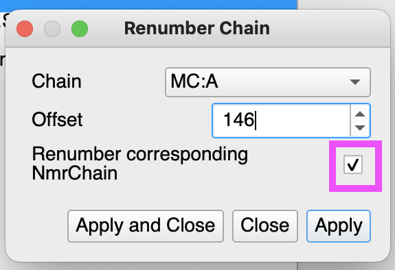Click the Renumber corresponding NmrChain label
This screenshot has width=395, height=270.
pyautogui.click(x=140, y=163)
